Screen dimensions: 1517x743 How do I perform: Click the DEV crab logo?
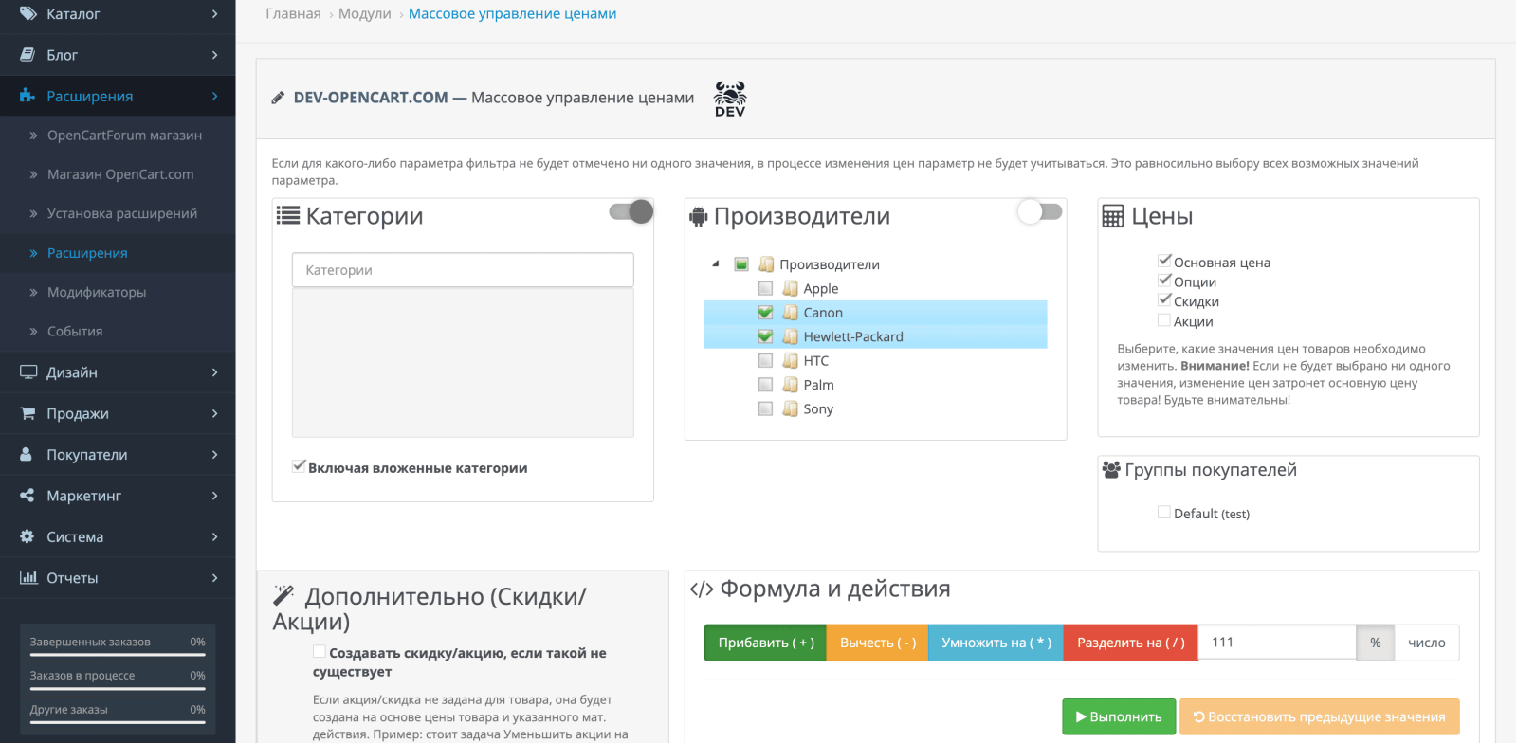pos(730,99)
